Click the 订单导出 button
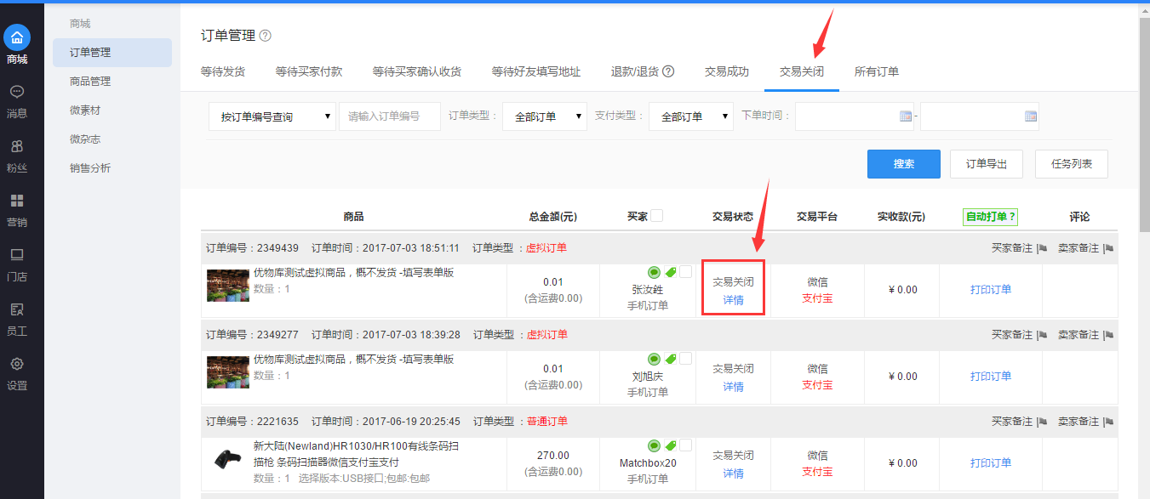This screenshot has height=499, width=1150. (986, 164)
